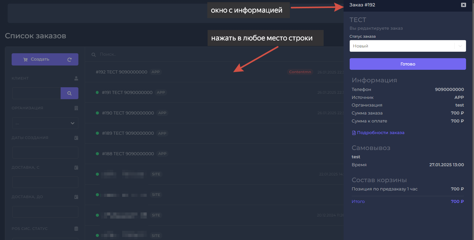474x240 pixels.
Task: Click the chevron arrow of the status selector
Action: pos(460,46)
